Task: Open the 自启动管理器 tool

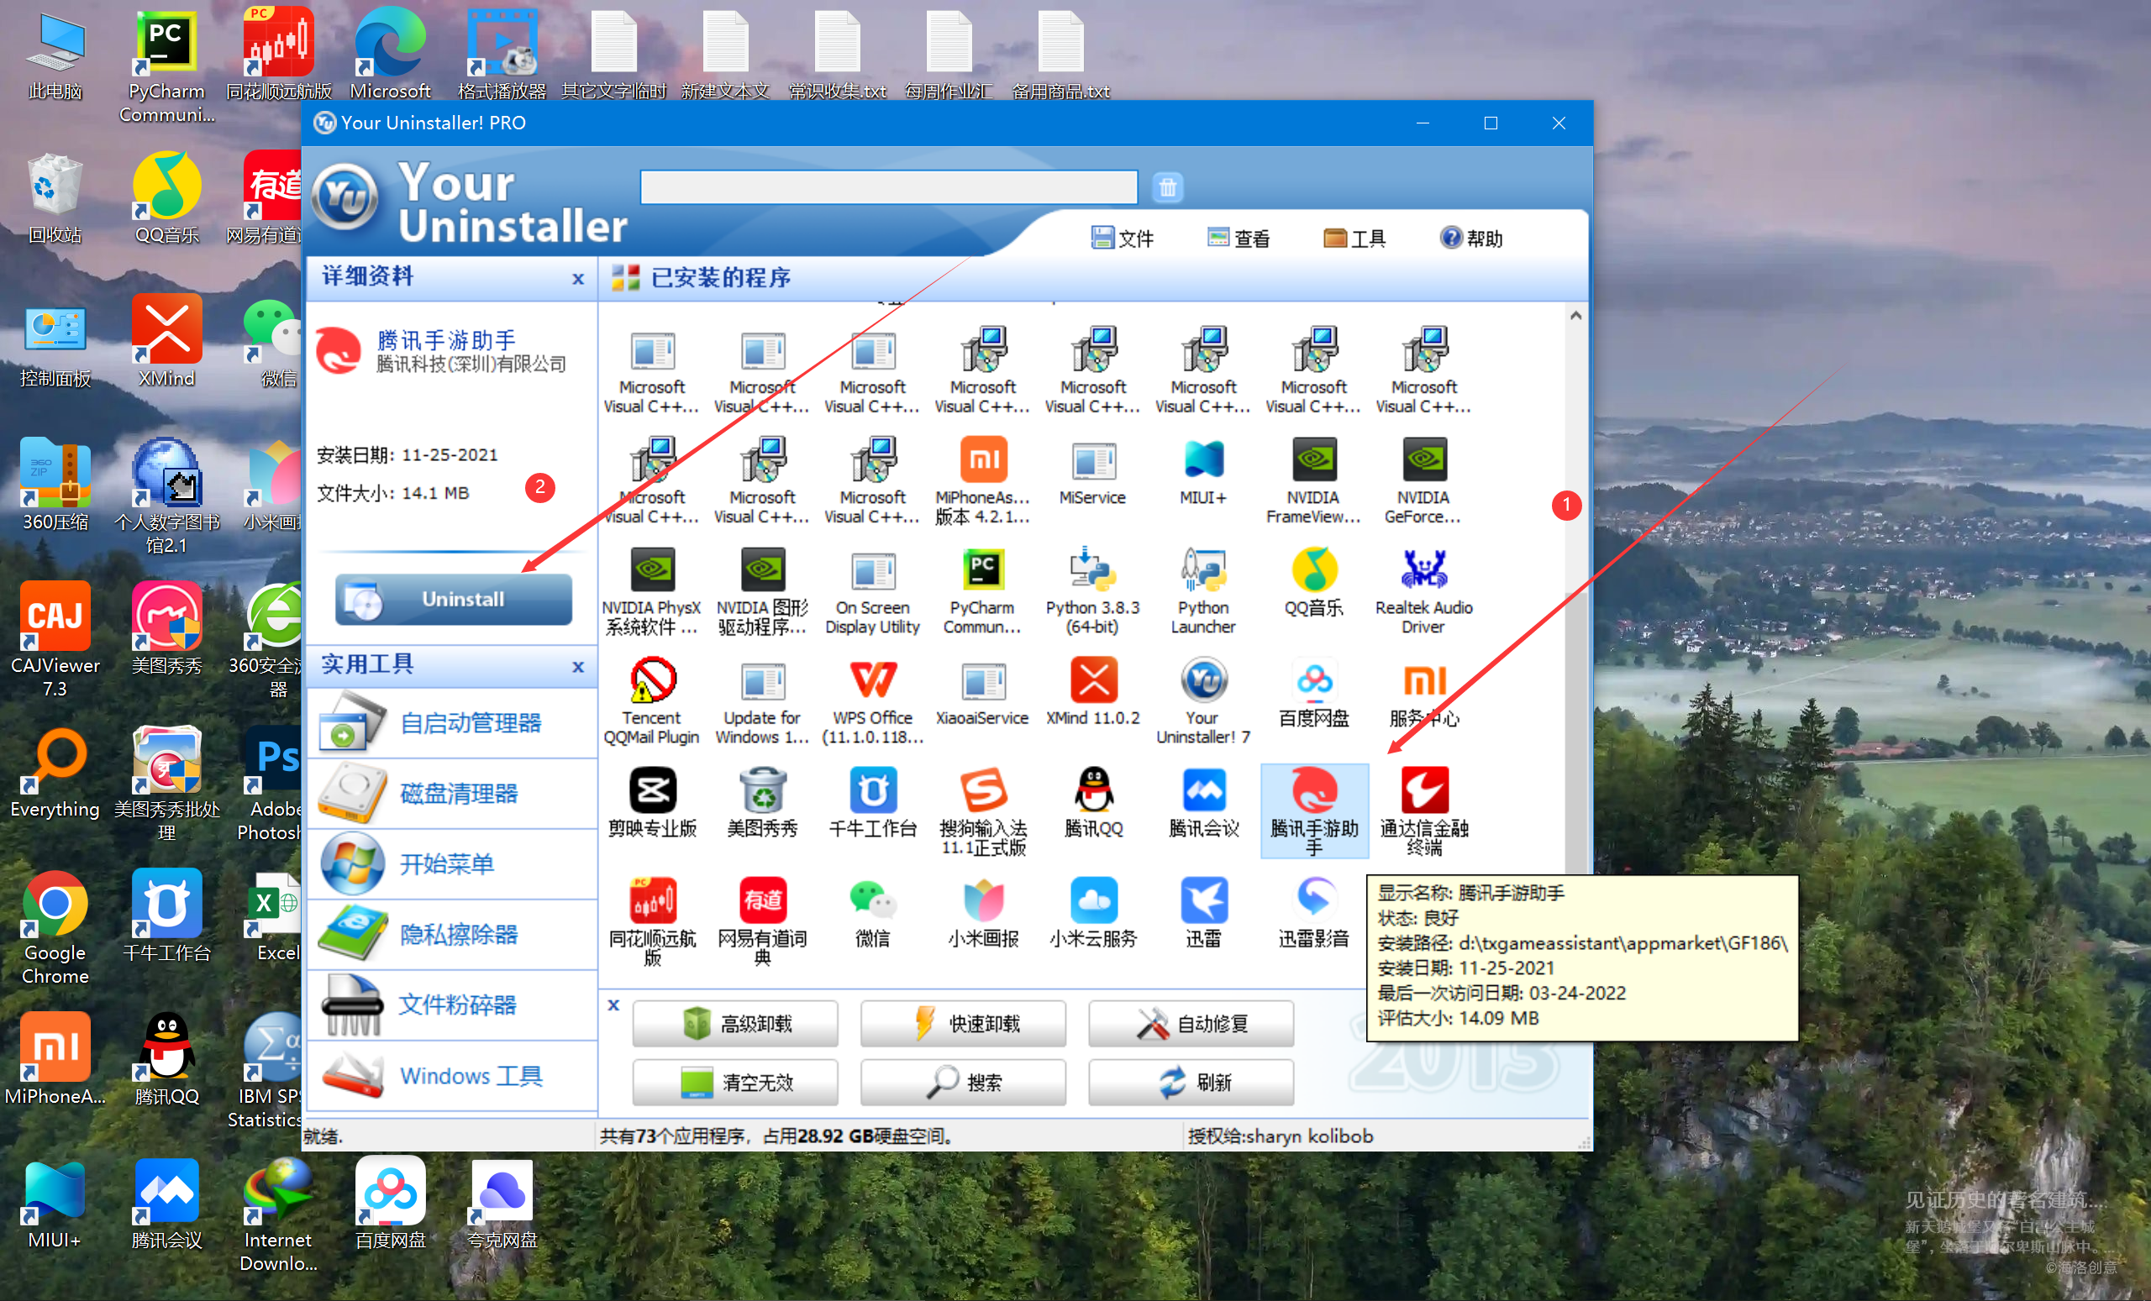Action: [x=470, y=722]
